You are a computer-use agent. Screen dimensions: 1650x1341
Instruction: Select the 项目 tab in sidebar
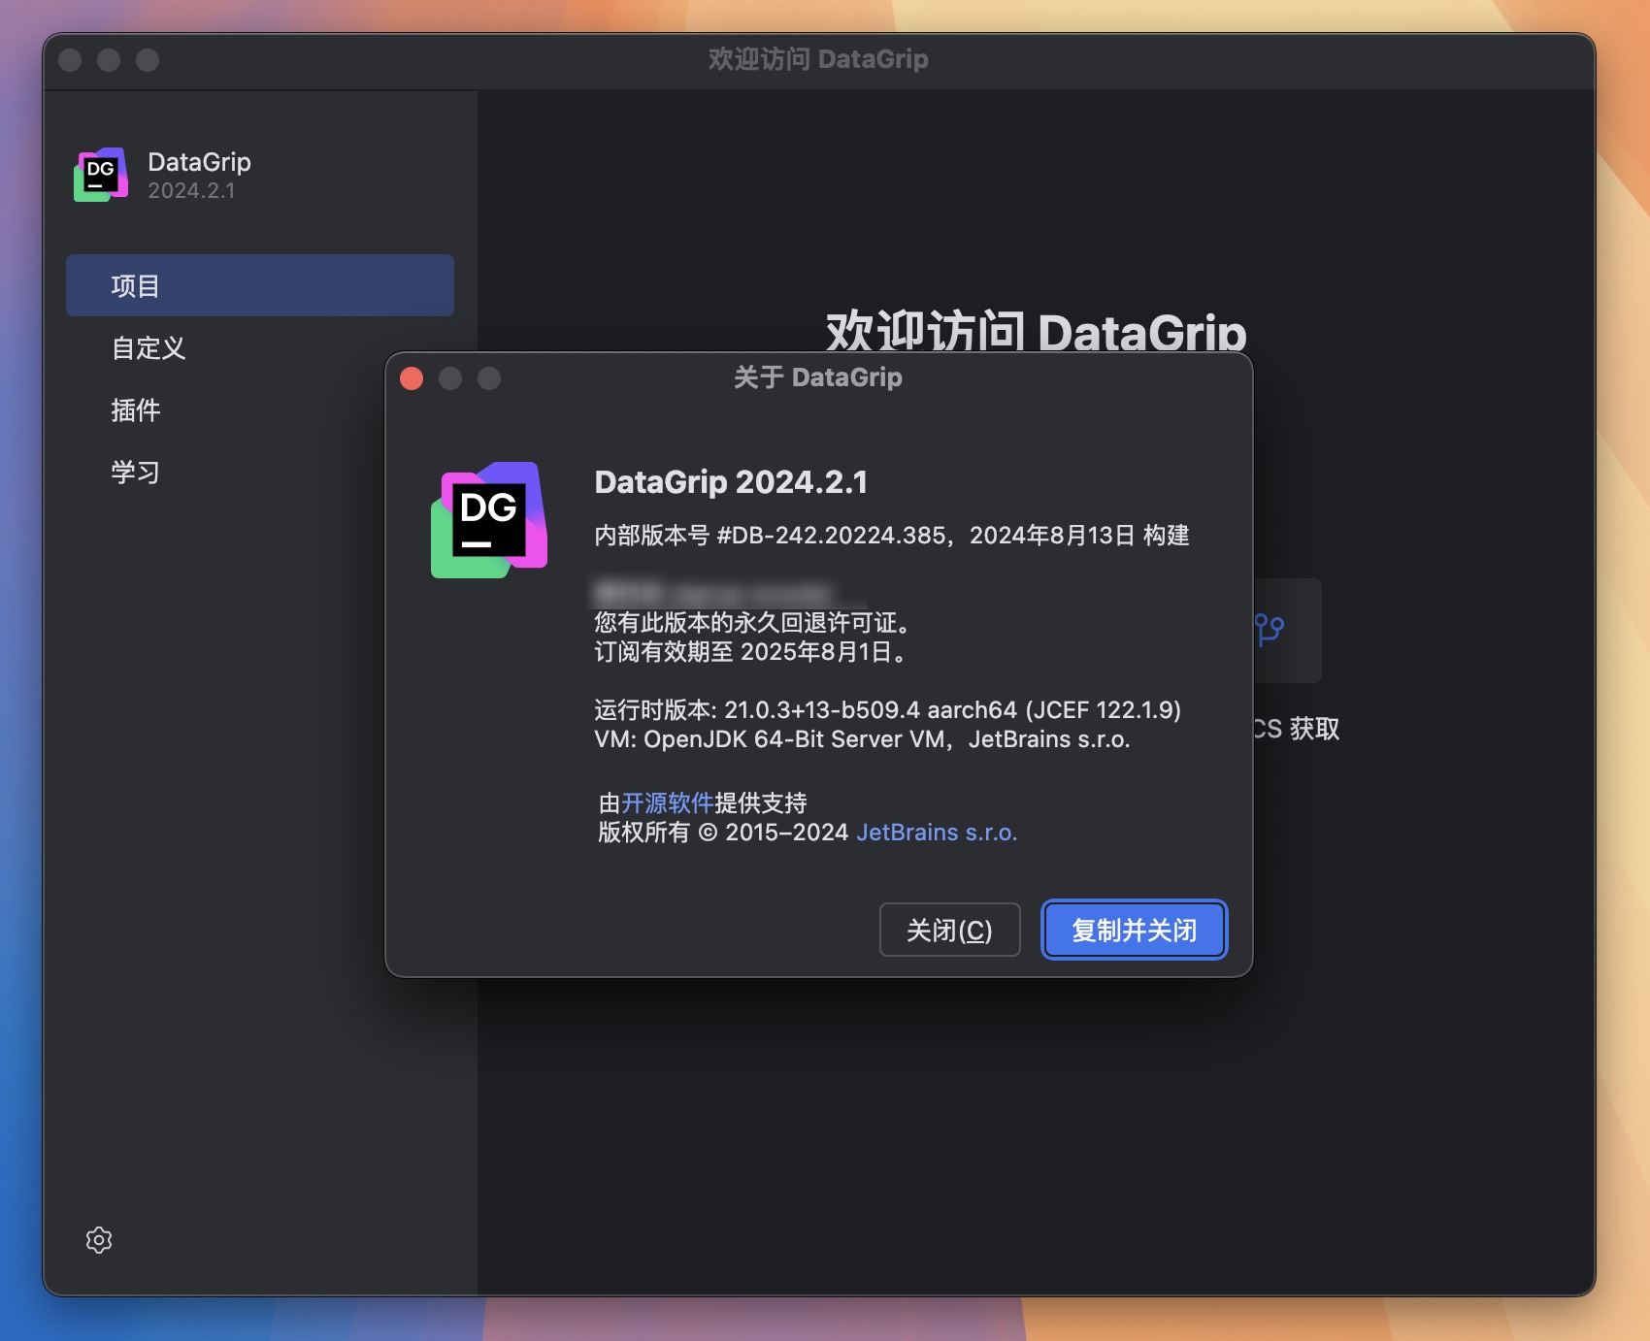[260, 285]
